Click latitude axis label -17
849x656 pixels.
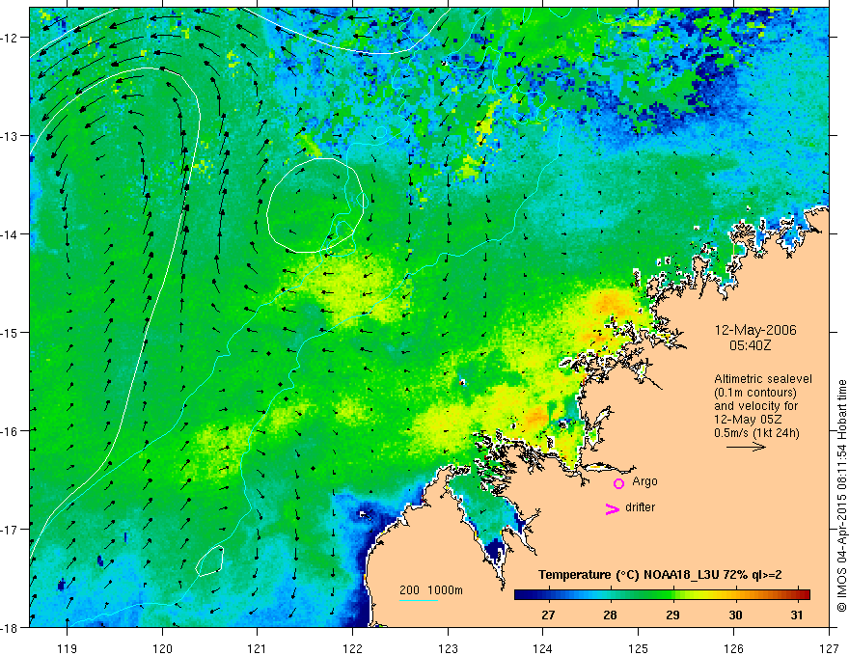point(10,529)
